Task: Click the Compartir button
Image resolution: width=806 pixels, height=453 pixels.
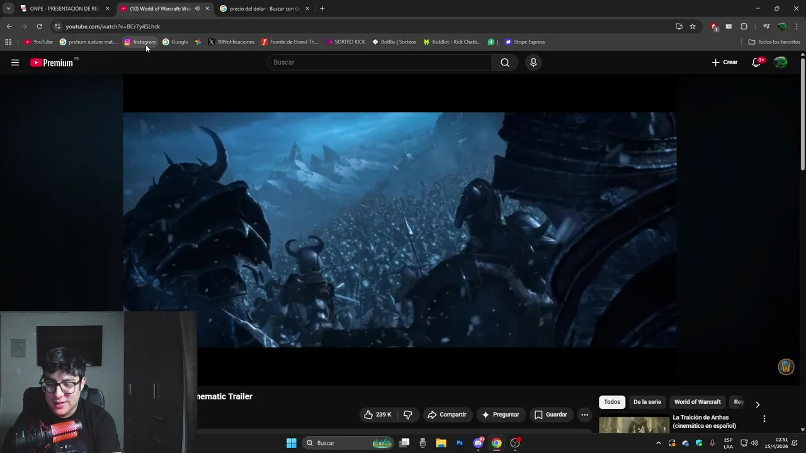Action: [447, 415]
